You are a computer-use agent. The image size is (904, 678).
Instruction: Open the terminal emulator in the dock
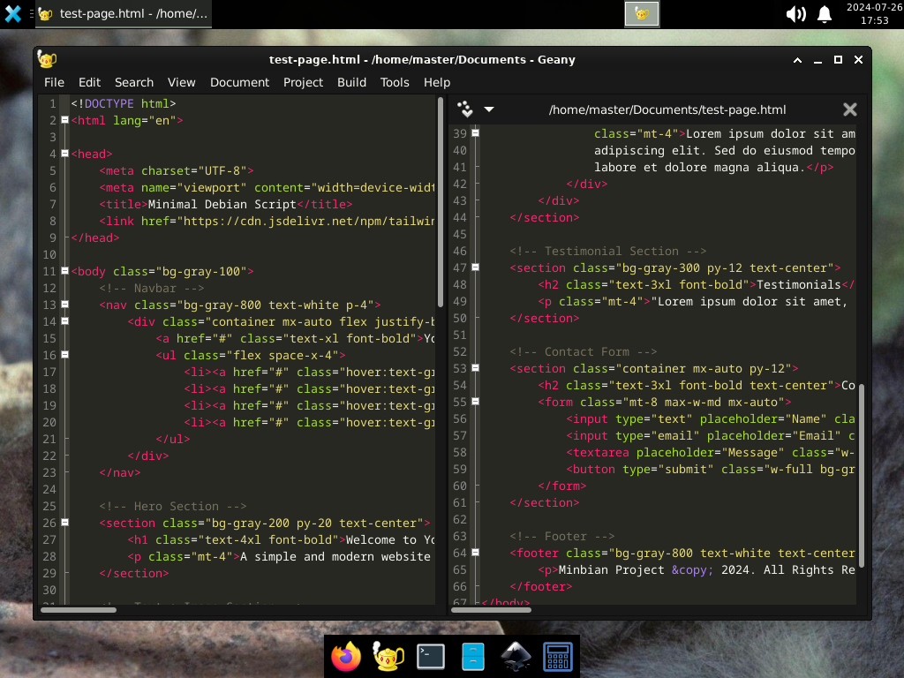(430, 656)
